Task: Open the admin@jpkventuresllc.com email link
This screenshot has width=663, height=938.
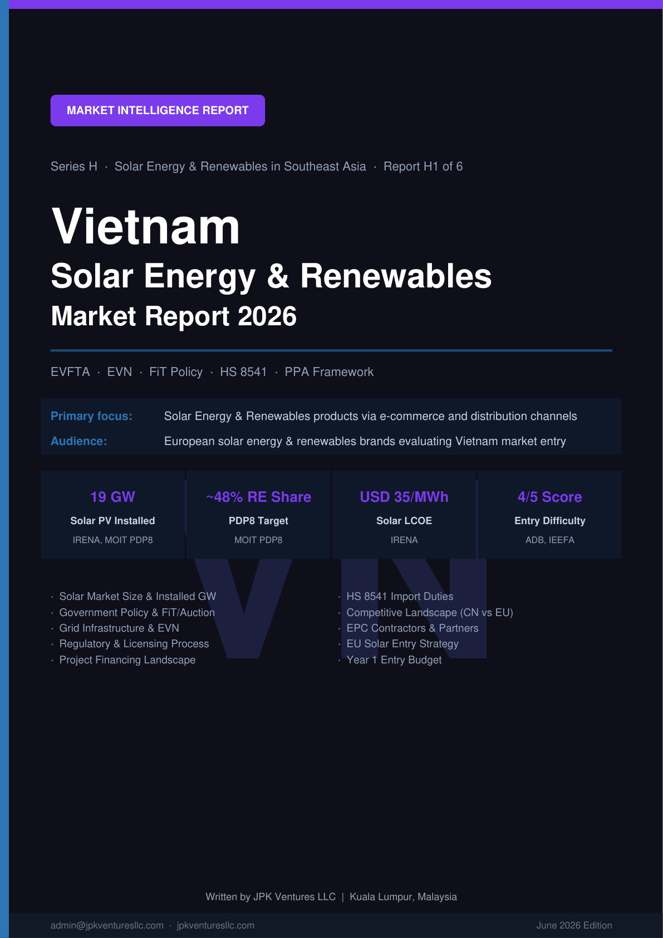Action: [x=107, y=925]
